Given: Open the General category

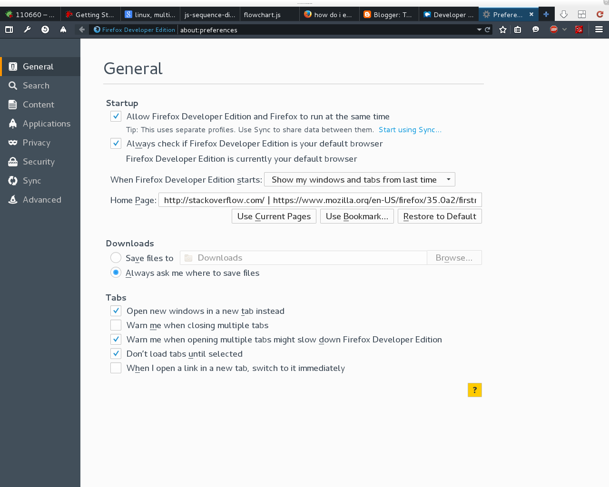Looking at the screenshot, I should pos(40,67).
